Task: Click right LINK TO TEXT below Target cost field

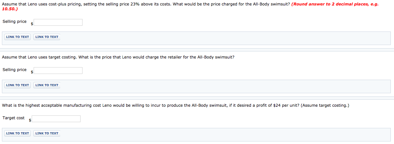Action: pyautogui.click(x=47, y=133)
